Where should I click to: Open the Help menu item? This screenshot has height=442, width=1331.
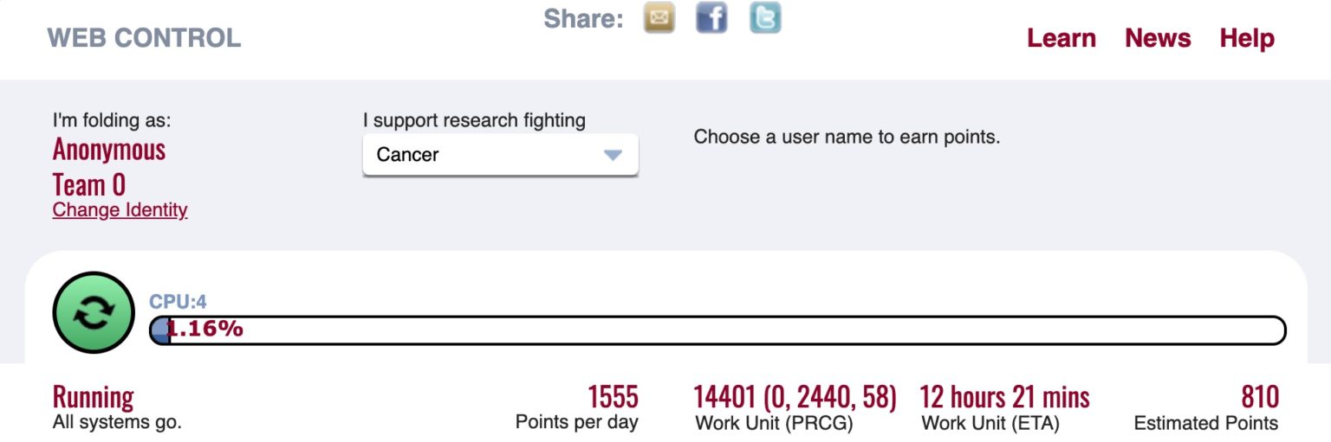[x=1247, y=38]
